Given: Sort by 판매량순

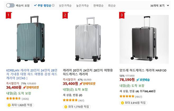Looking at the screenshot, I should 98,5.
